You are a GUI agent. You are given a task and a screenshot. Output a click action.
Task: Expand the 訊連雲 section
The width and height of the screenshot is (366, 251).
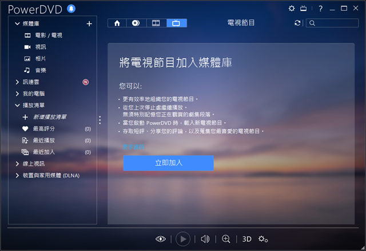17,82
